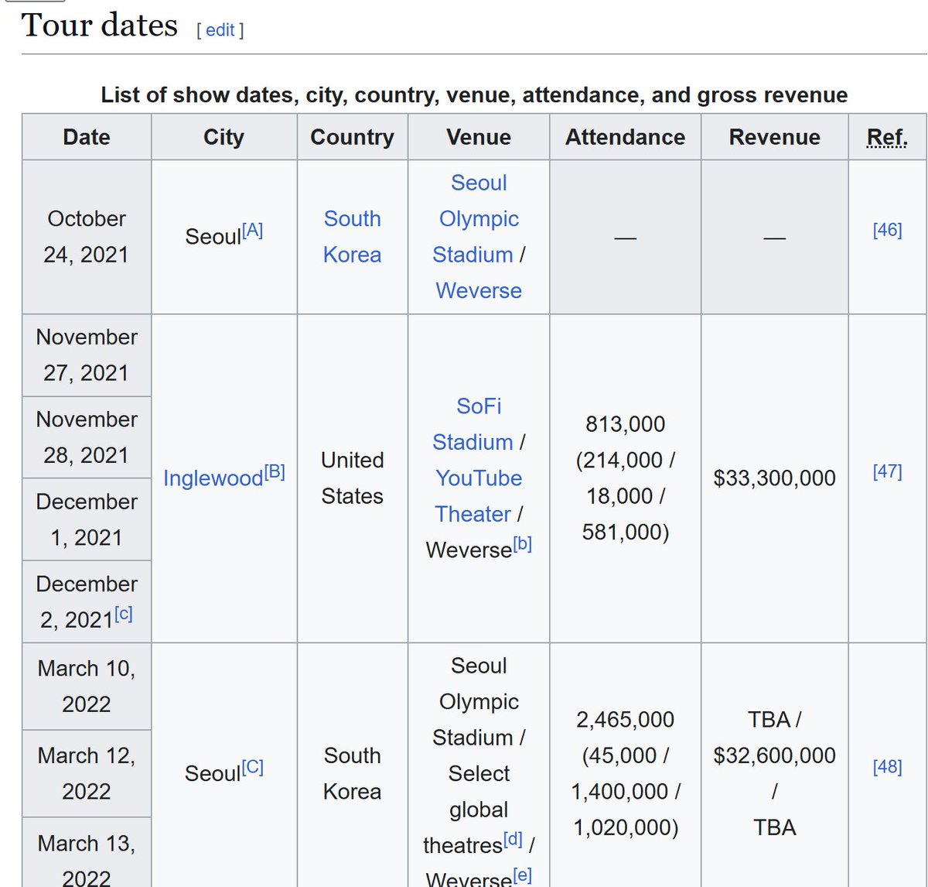
Task: Open footnote e after the bottom Weverse text
Action: (522, 873)
